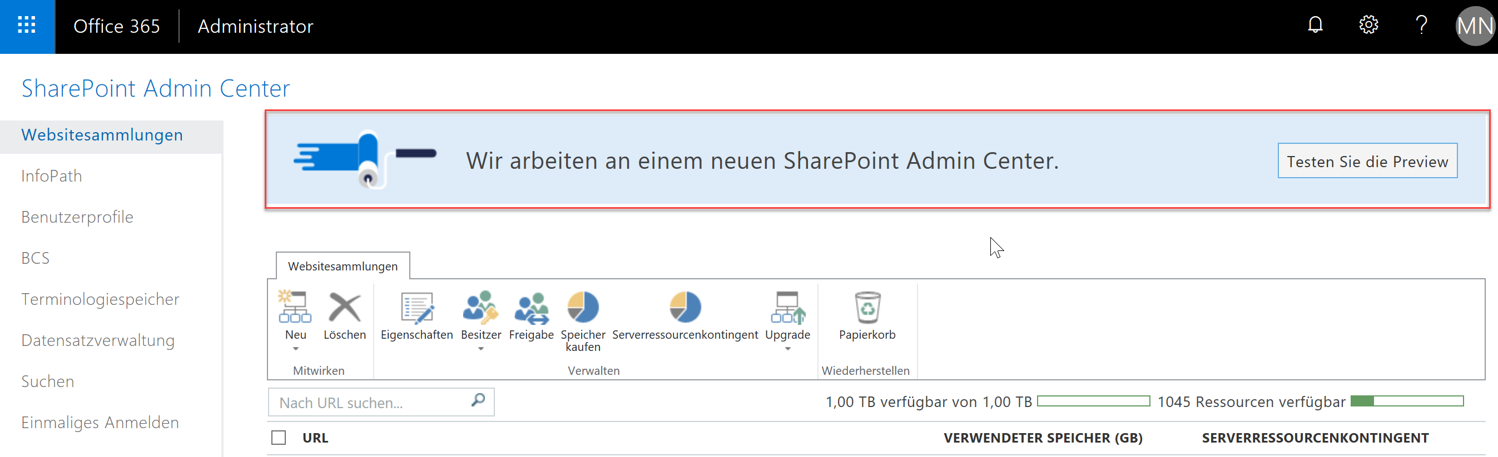
Task: Toggle the select-all URL checkbox
Action: (279, 437)
